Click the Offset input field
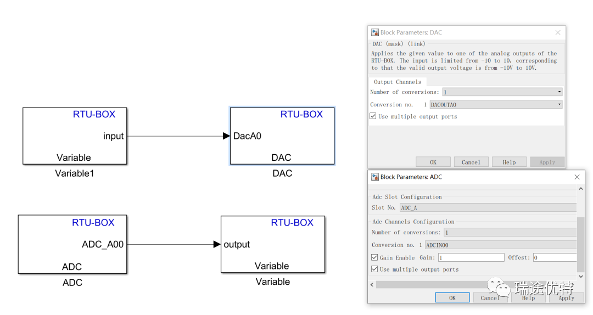Screen dimensions: 593x315 pyautogui.click(x=555, y=257)
